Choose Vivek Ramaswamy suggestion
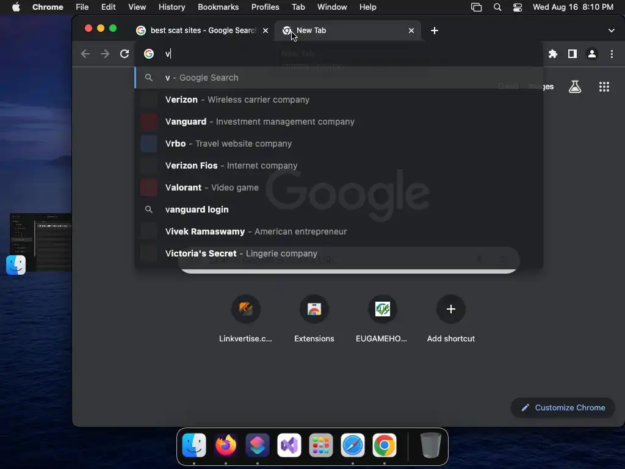 coord(339,231)
